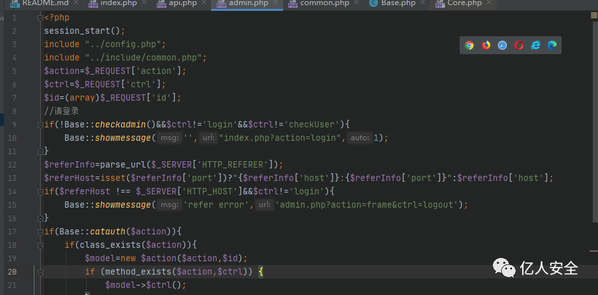Close the common.php tab
The width and height of the screenshot is (598, 295).
tap(356, 3)
